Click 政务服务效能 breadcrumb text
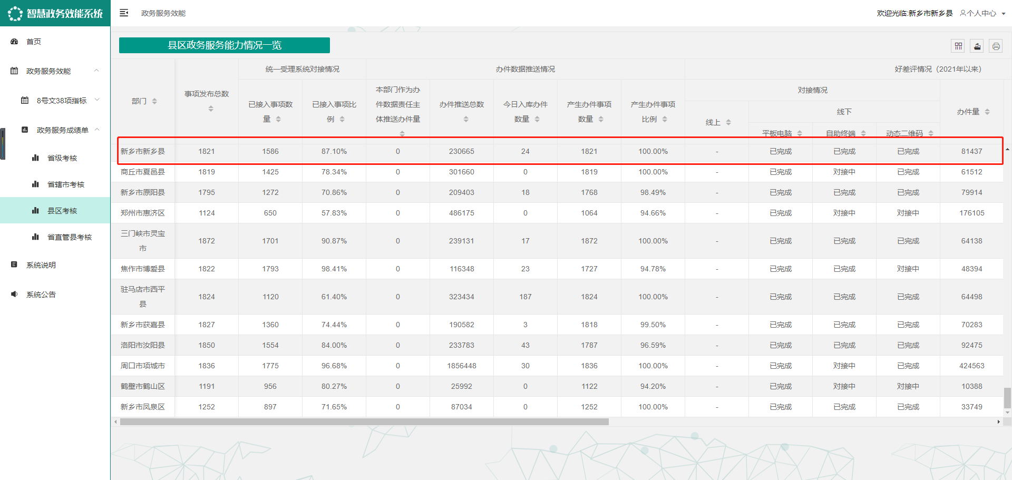Image resolution: width=1012 pixels, height=480 pixels. (x=163, y=13)
